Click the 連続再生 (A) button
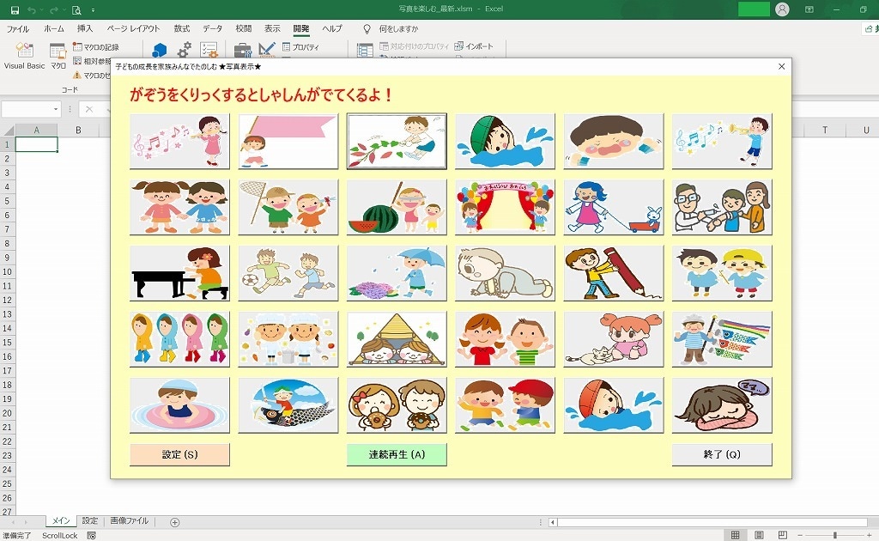The height and width of the screenshot is (541, 879). (x=397, y=454)
